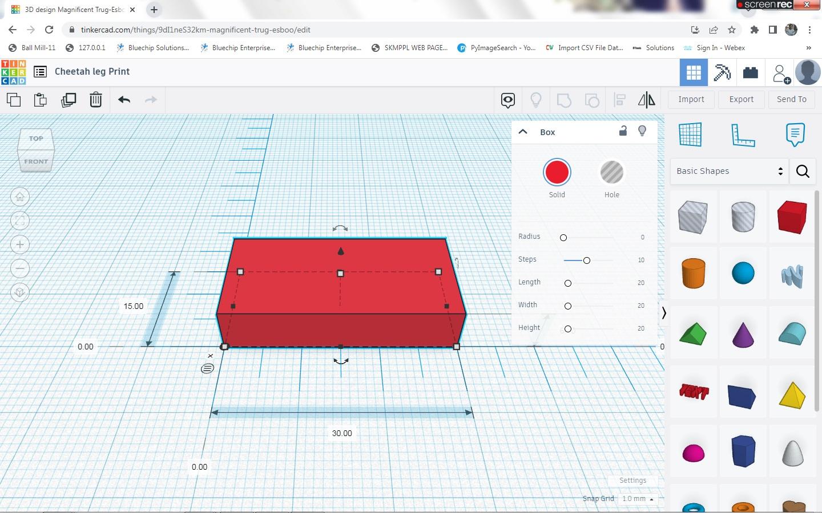Open the Blocks pickaxe mode
The height and width of the screenshot is (513, 822).
tap(722, 72)
